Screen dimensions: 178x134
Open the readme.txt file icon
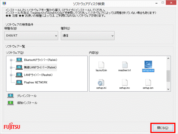tap(125, 65)
